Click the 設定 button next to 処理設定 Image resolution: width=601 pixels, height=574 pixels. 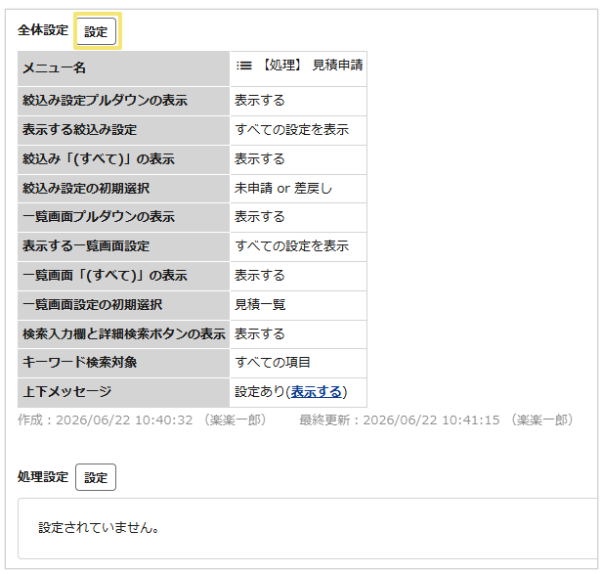point(96,477)
